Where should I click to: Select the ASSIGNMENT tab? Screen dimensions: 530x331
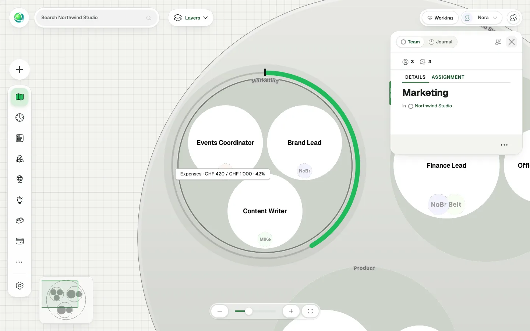point(448,77)
